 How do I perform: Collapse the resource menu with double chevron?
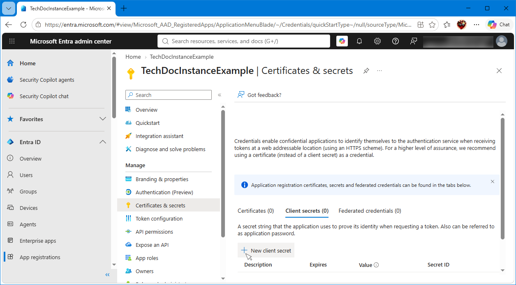(220, 95)
